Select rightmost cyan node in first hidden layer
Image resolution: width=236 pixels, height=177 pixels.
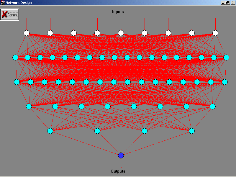click(226, 58)
